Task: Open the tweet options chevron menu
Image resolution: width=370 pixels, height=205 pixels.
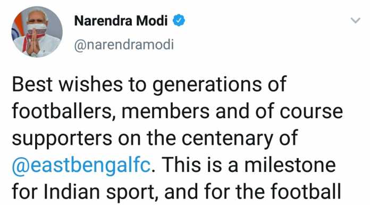Action: coord(355,21)
